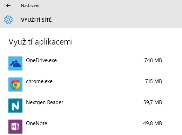The width and height of the screenshot is (182, 135).
Task: Click the 59,7 MB usage value
Action: coord(153,102)
